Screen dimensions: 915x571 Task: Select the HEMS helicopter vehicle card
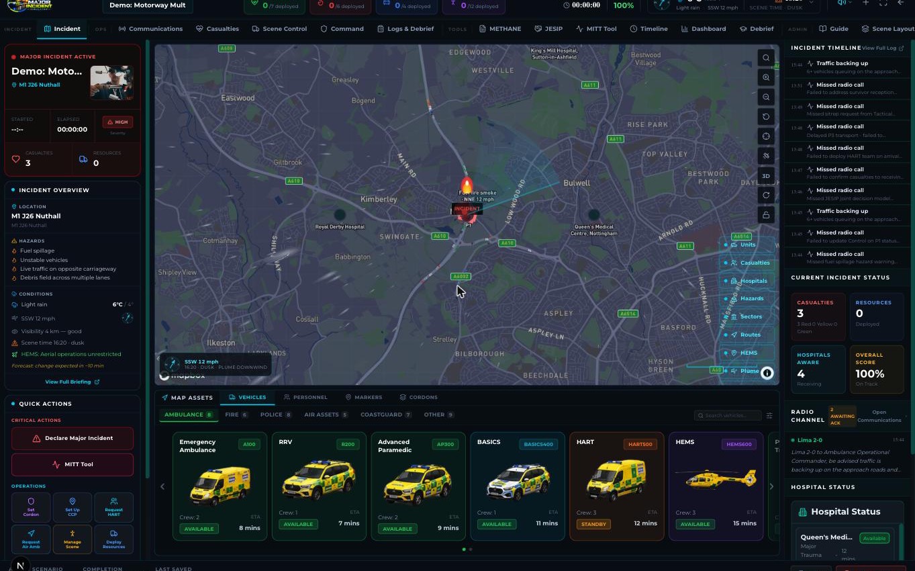pyautogui.click(x=716, y=486)
